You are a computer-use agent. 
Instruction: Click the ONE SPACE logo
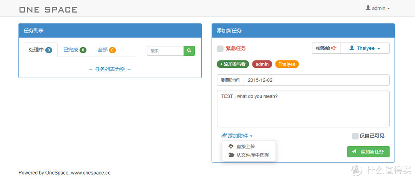(48, 10)
